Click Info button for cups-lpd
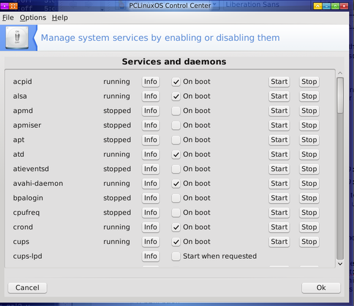Viewport: 354px width, 306px height. [x=150, y=256]
